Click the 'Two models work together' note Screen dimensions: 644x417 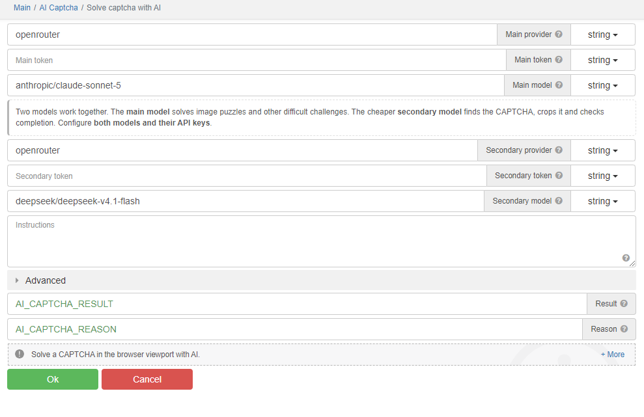coord(322,117)
